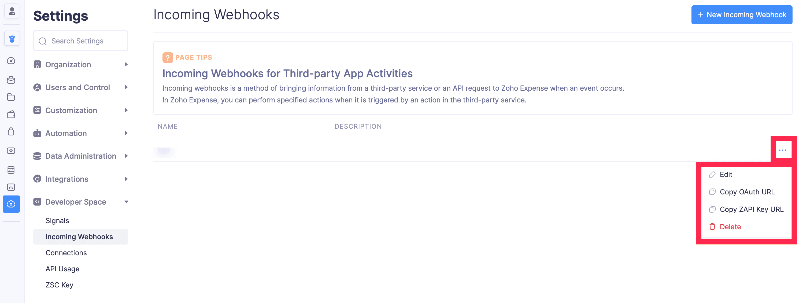The image size is (803, 303).
Task: Select Copy OAuth URL from menu
Action: [x=747, y=192]
